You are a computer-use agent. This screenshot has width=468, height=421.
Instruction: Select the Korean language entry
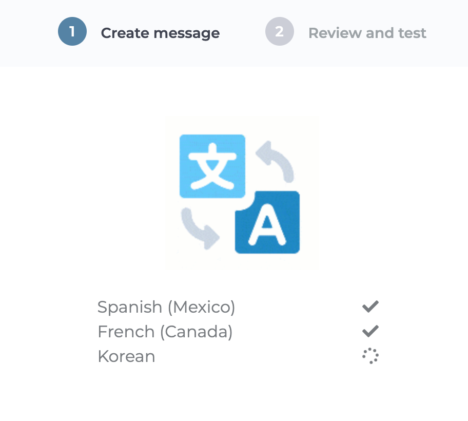(126, 356)
